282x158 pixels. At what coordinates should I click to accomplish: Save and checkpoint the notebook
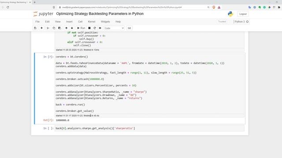point(35,28)
